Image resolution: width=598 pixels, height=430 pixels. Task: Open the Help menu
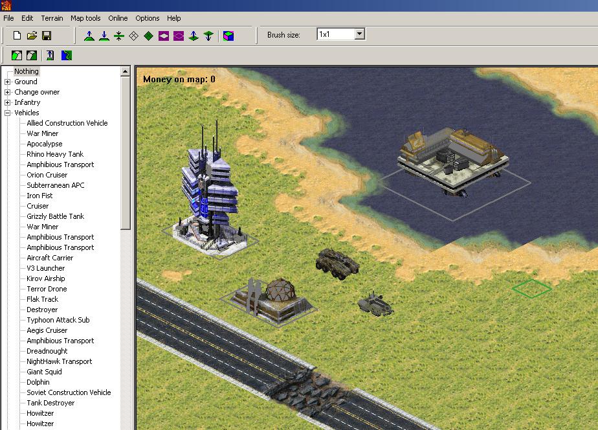tap(173, 18)
